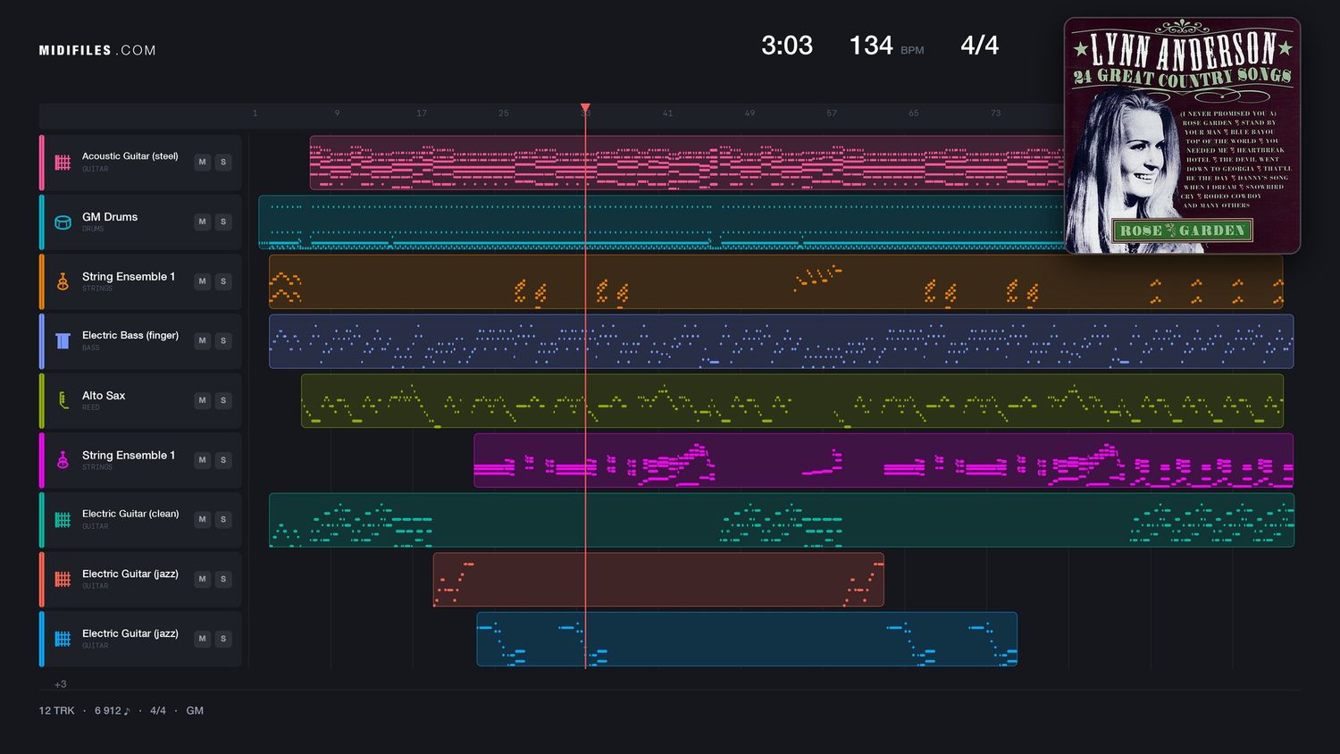Viewport: 1340px width, 754px height.
Task: Click the large 4/4 time signature beside BPM
Action: [979, 46]
